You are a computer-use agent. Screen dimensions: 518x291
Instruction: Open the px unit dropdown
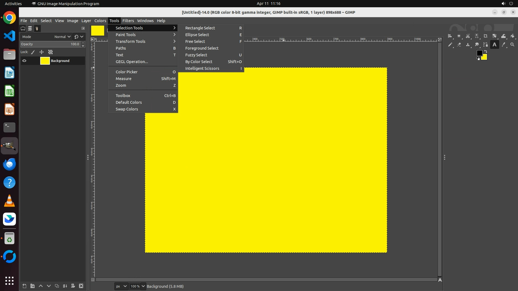pyautogui.click(x=121, y=286)
